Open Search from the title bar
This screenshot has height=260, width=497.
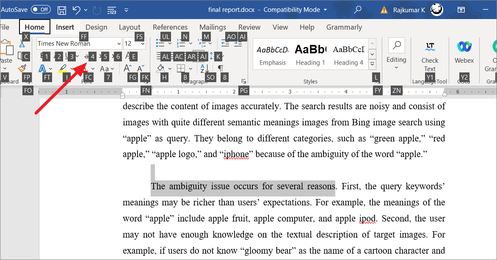(358, 9)
